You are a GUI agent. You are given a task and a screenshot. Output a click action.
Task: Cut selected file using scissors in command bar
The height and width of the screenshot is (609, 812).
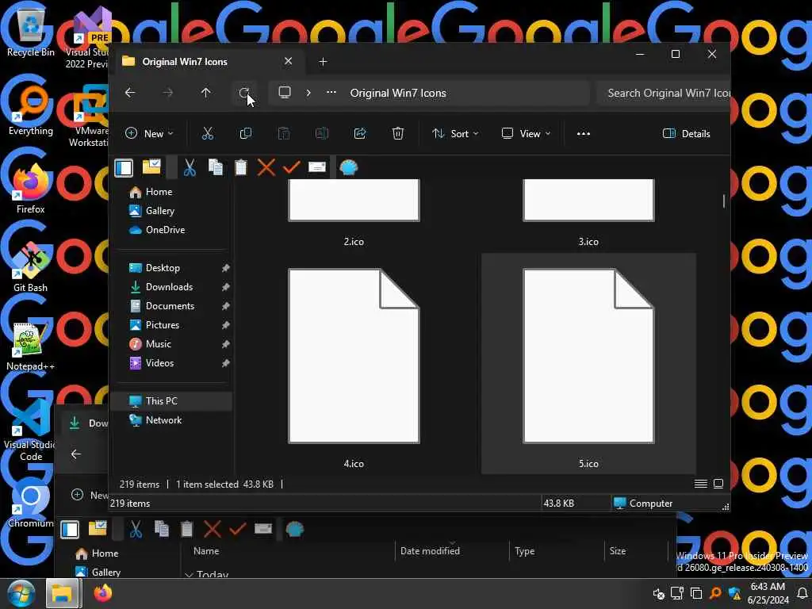tap(208, 133)
